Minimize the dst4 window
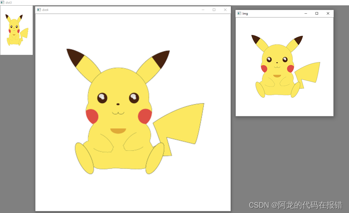This screenshot has width=349, height=213. pos(203,10)
